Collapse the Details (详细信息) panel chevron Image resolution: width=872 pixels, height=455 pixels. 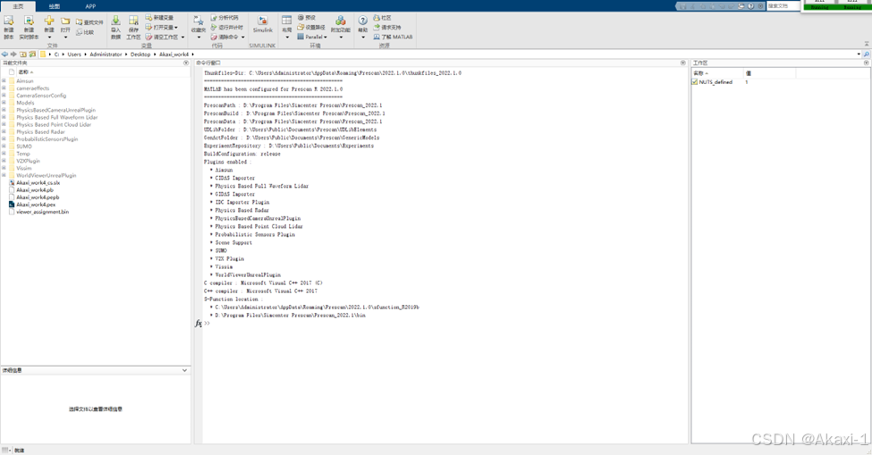pos(184,371)
